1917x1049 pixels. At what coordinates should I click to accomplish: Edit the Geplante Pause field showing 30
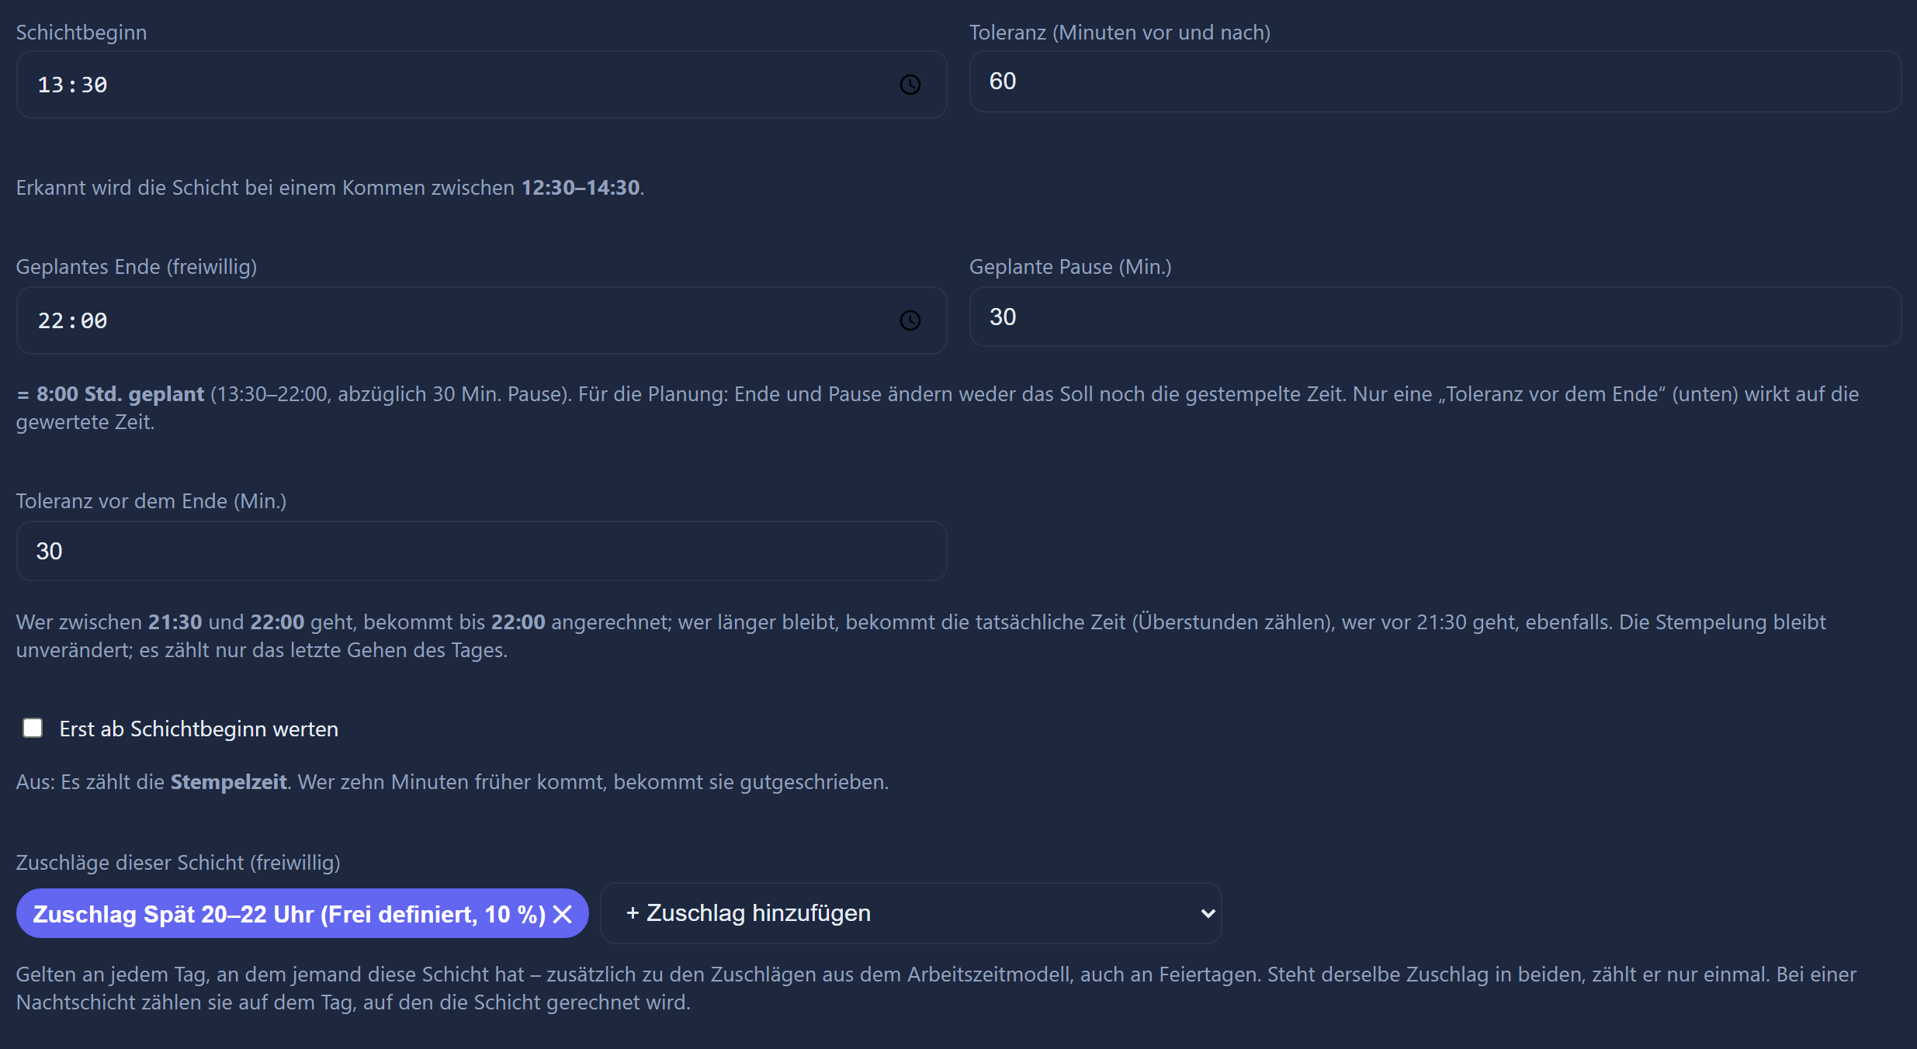click(1435, 317)
